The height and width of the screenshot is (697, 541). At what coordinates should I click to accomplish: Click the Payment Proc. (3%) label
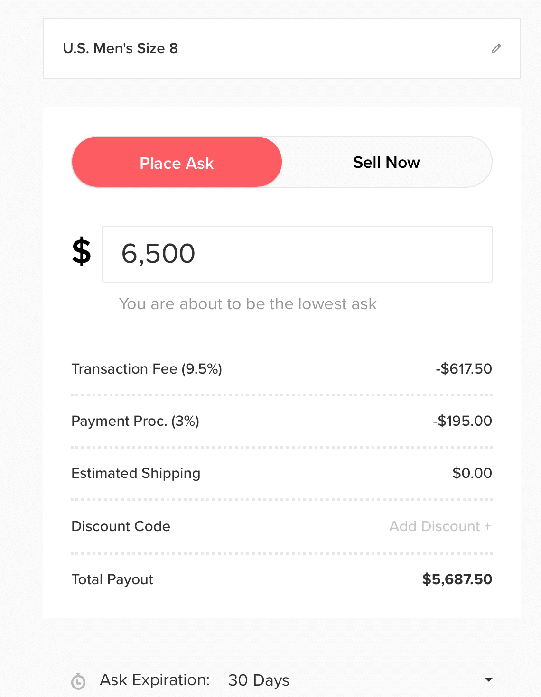(135, 421)
